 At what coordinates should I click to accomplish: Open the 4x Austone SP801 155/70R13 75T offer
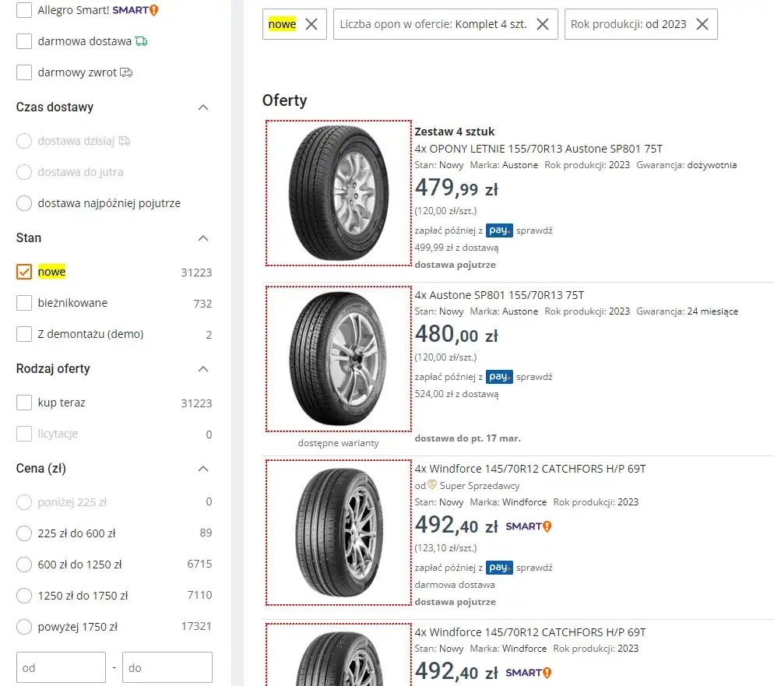[x=499, y=295]
